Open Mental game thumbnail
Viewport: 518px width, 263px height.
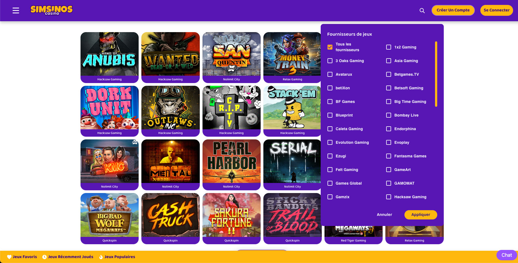pyautogui.click(x=171, y=161)
